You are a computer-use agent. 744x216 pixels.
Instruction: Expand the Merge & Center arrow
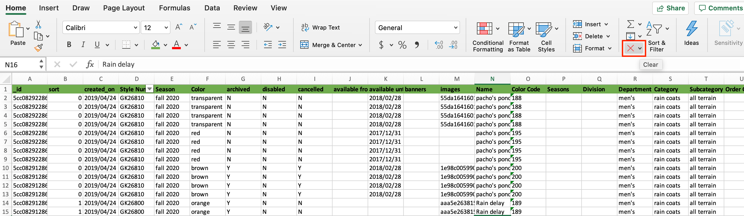pos(360,45)
